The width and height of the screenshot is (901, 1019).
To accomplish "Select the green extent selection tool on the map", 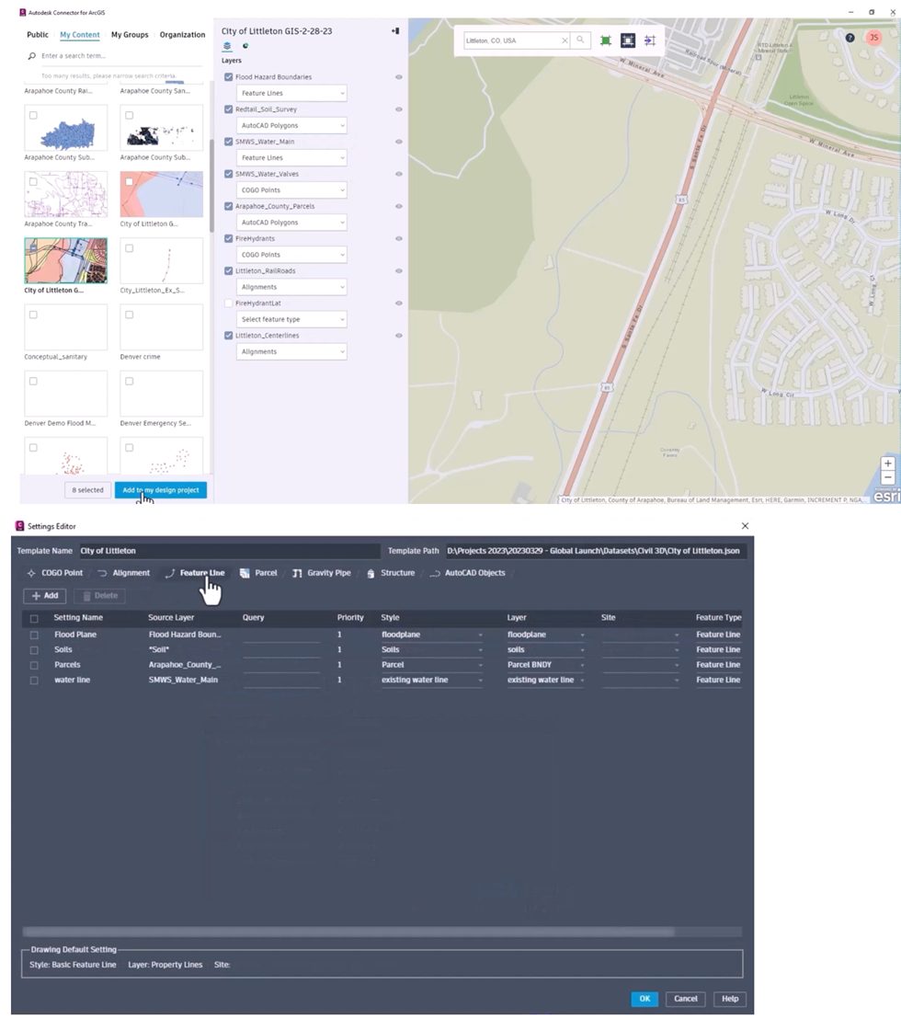I will click(605, 40).
